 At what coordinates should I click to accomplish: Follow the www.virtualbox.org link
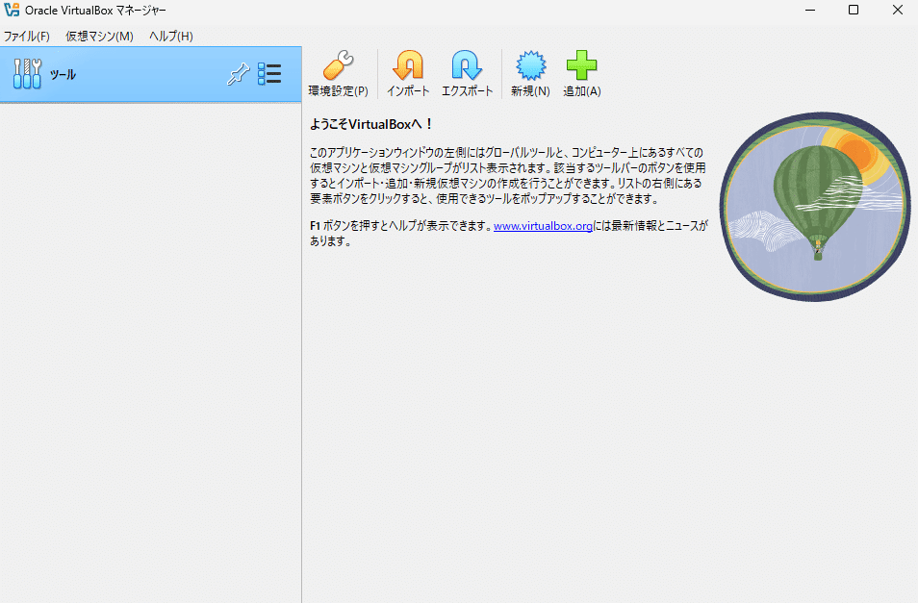(x=543, y=226)
